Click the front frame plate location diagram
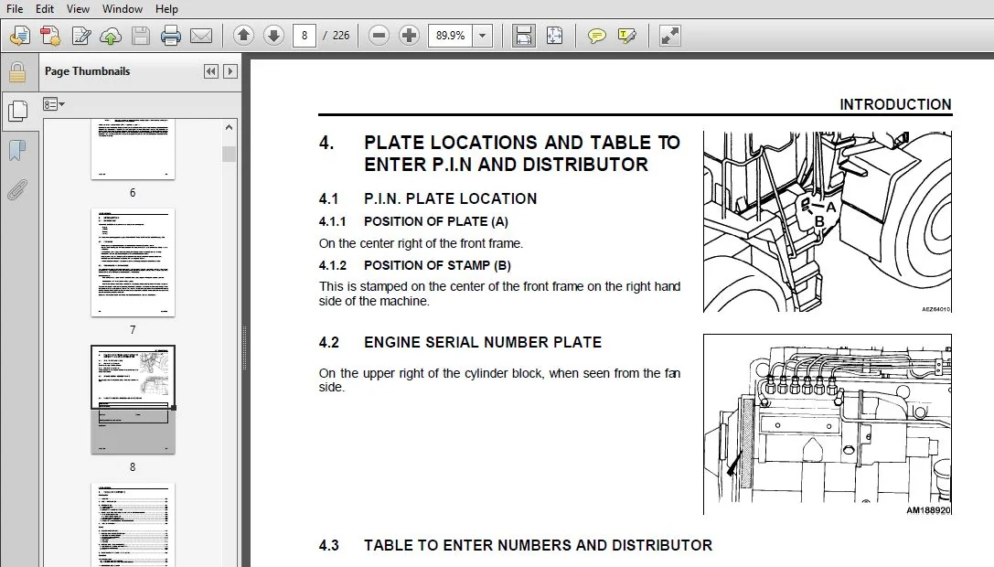 tap(828, 222)
